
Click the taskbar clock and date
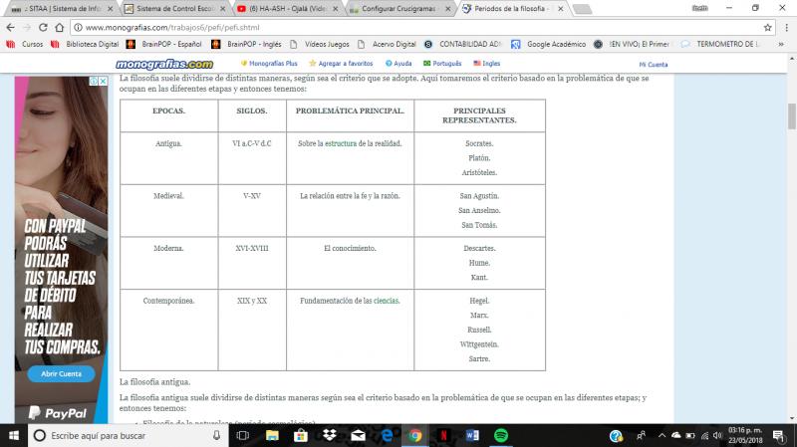point(745,436)
